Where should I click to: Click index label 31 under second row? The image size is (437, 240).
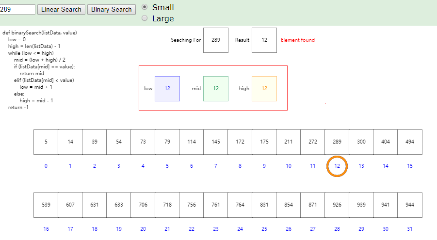pyautogui.click(x=410, y=229)
